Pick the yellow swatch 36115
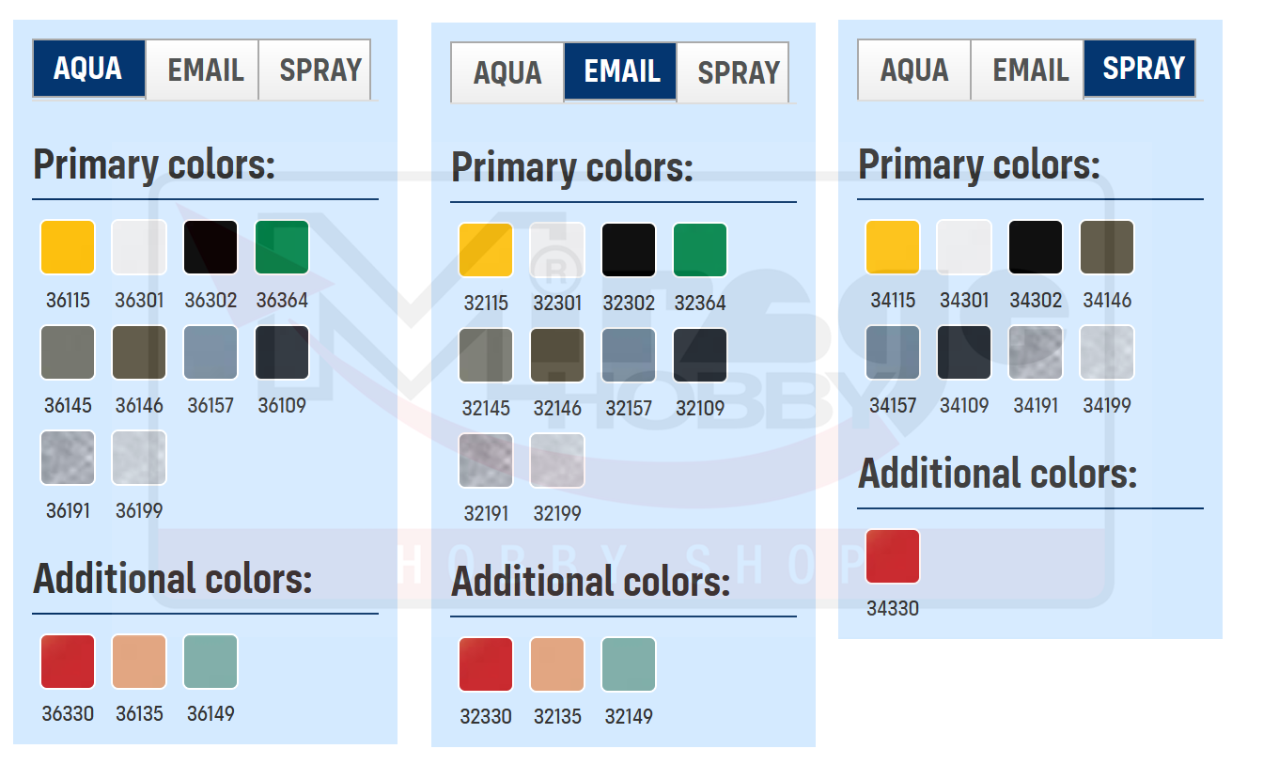Viewport: 1263px width, 780px height. pyautogui.click(x=68, y=247)
